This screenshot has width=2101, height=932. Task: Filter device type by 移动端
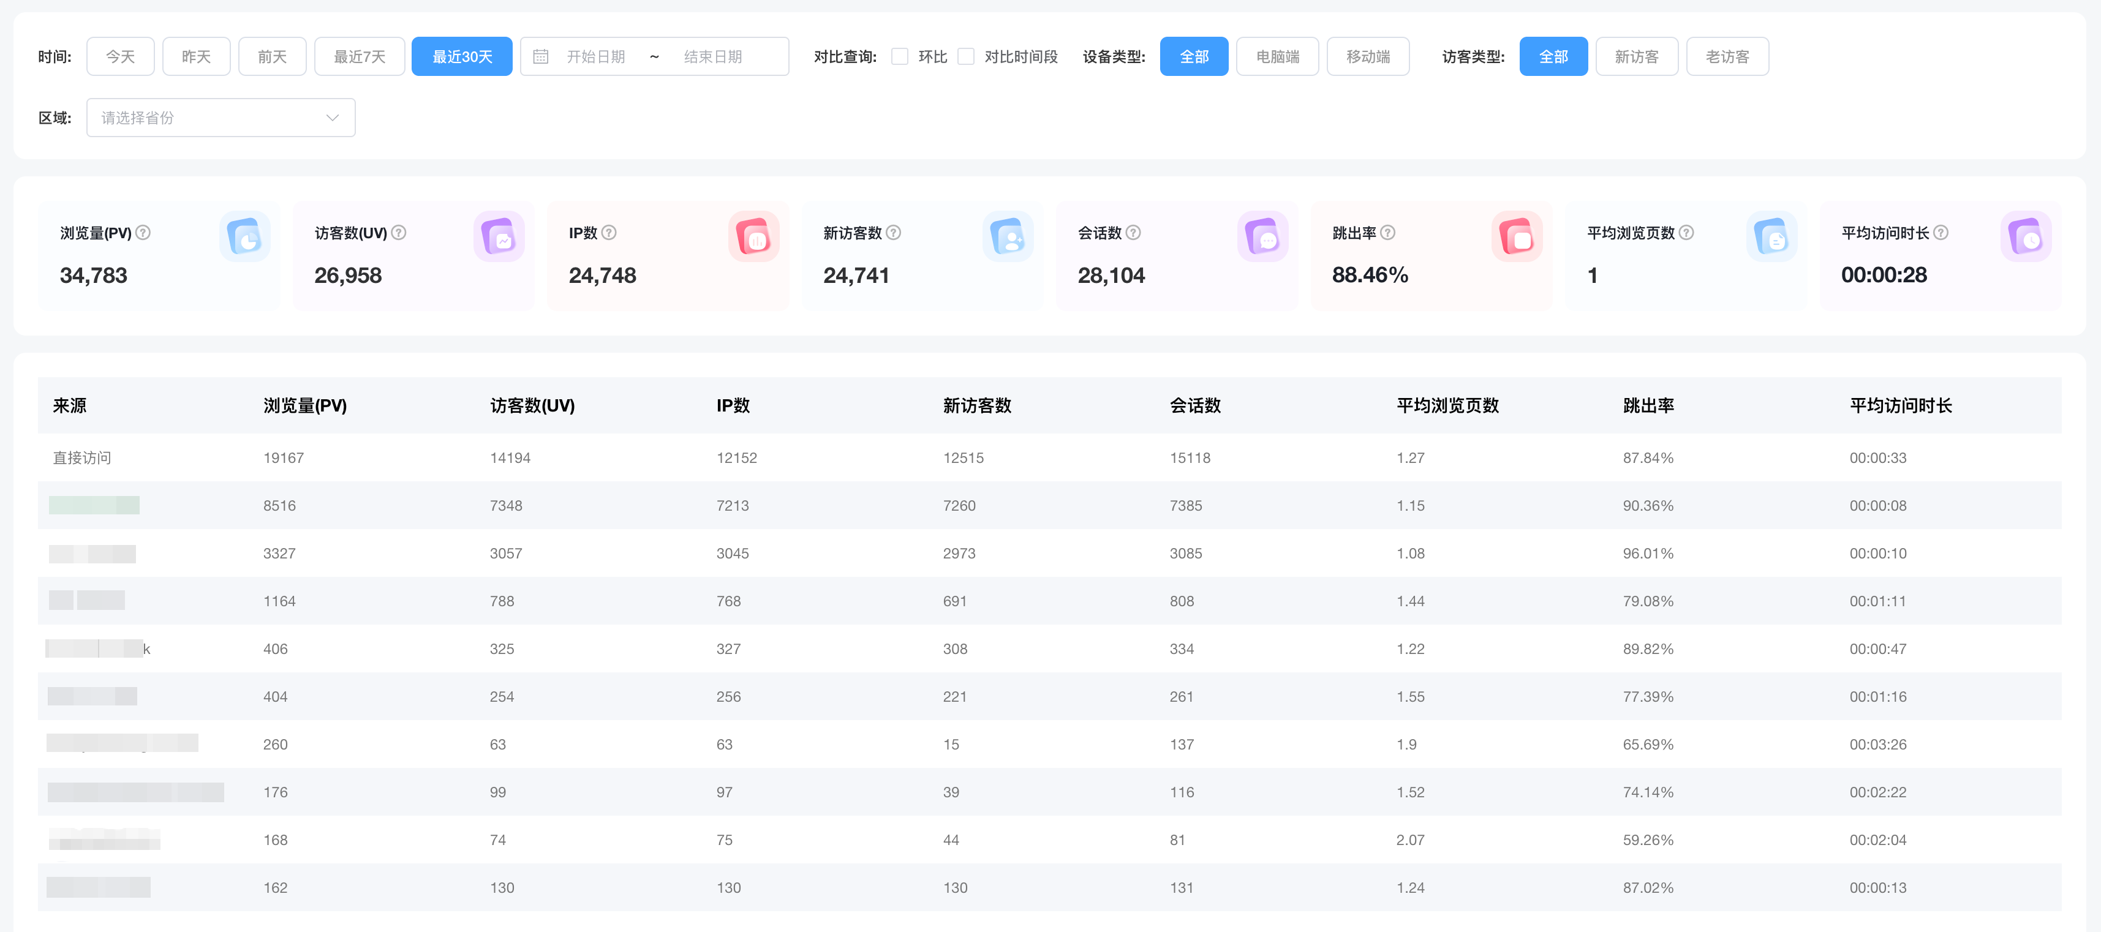[x=1368, y=56]
